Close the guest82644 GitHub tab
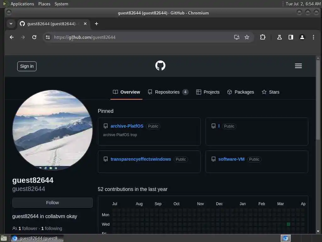 85,24
